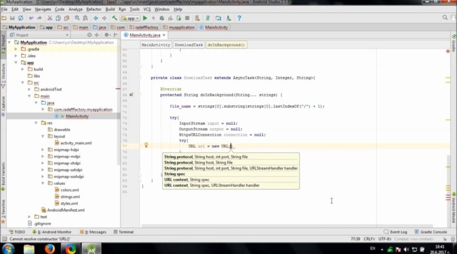
Task: Open the VCS menu
Action: click(147, 9)
